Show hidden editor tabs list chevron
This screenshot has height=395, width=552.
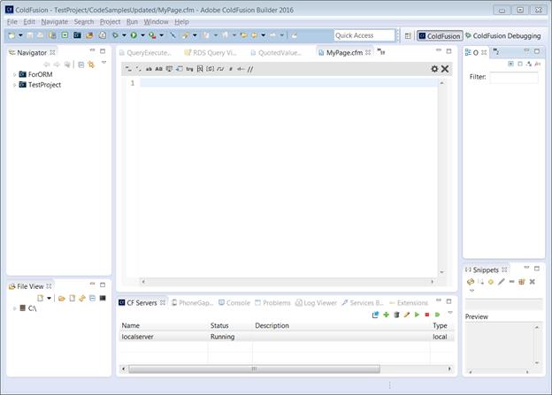381,52
